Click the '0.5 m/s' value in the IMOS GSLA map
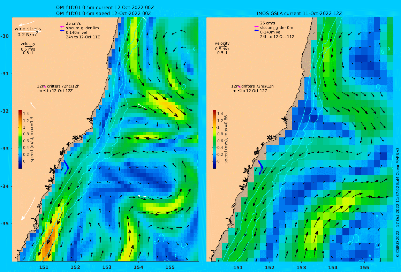 tap(222, 49)
